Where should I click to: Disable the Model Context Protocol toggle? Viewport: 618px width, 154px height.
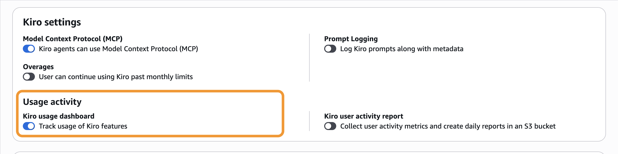click(x=29, y=49)
